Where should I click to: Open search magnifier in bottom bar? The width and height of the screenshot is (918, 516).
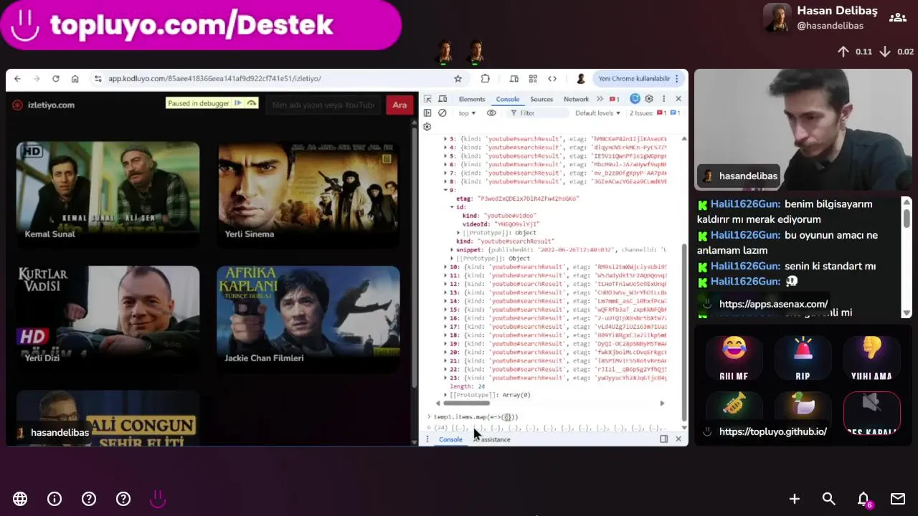(x=829, y=499)
